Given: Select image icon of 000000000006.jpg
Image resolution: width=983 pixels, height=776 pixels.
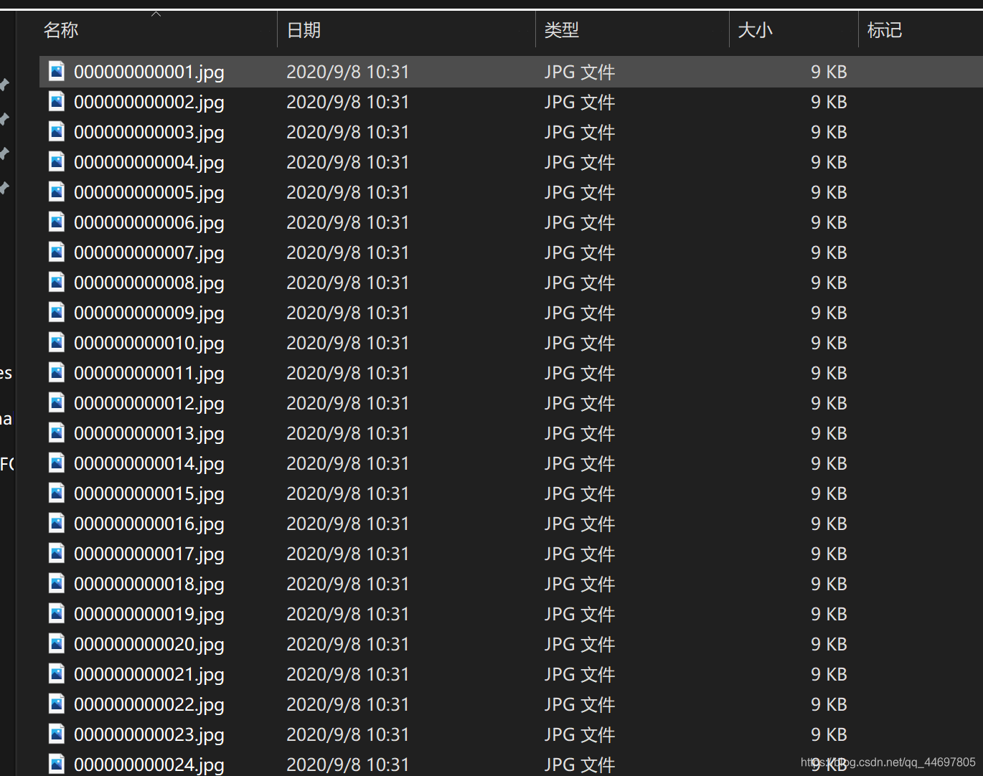Looking at the screenshot, I should tap(57, 222).
